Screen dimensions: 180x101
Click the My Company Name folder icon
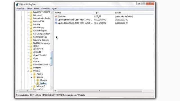pos(31,34)
